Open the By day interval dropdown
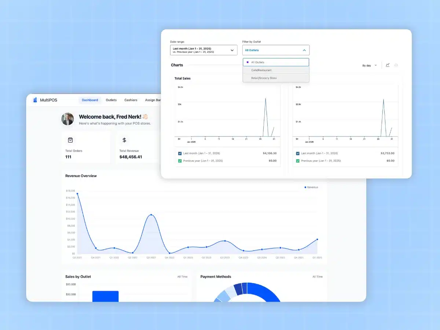Screen dimensions: 440x330 (x=369, y=65)
